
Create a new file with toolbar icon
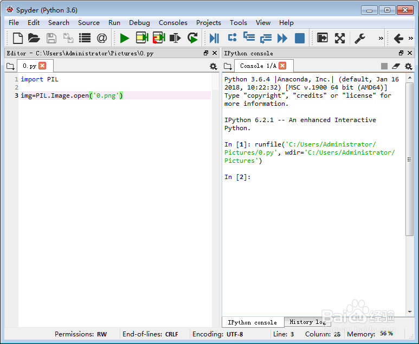click(x=18, y=38)
